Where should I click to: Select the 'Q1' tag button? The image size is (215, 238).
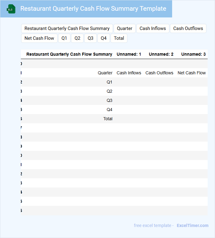pyautogui.click(x=64, y=38)
